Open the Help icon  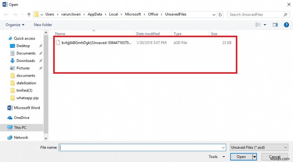pos(286,25)
